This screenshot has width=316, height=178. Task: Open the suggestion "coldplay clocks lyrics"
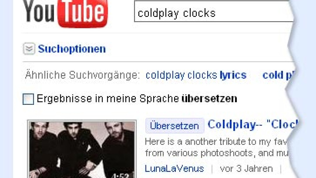pos(196,75)
